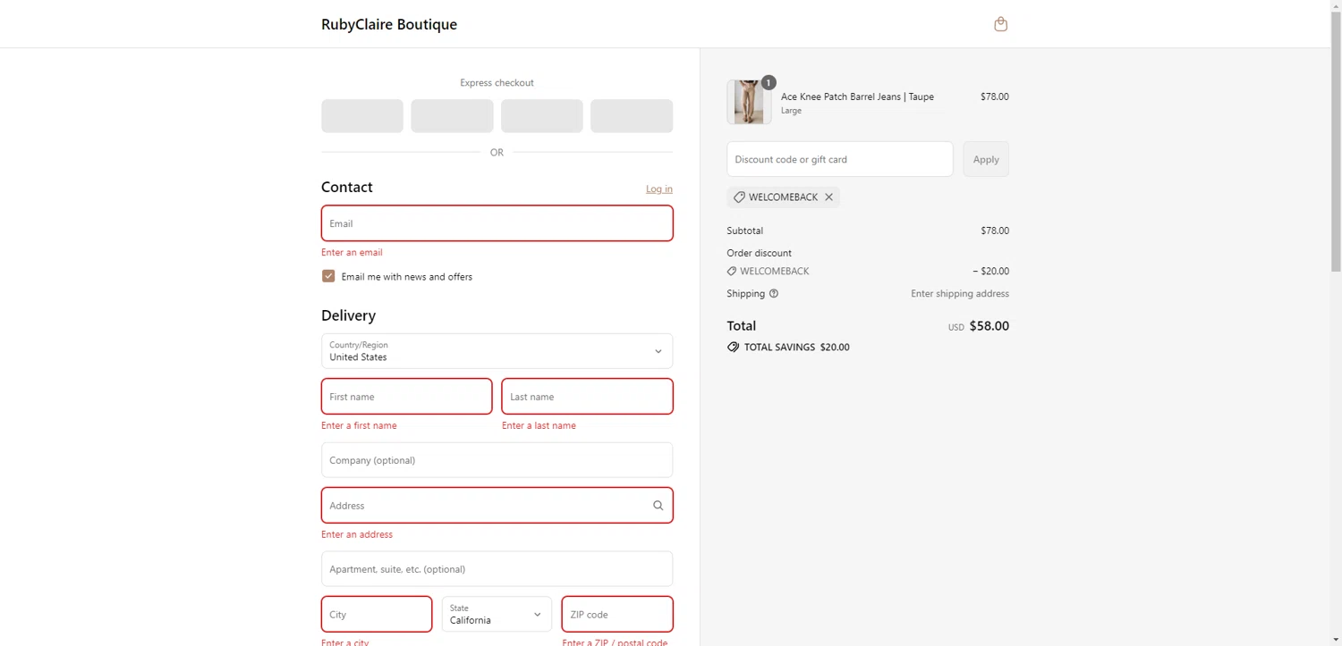Focus the Company (optional) field
The width and height of the screenshot is (1342, 646).
point(497,460)
